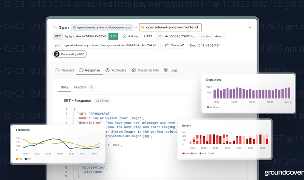This screenshot has height=180, width=304.
Task: Select the opentelemetry-demo-loadgenerator source chip
Action: [102, 27]
